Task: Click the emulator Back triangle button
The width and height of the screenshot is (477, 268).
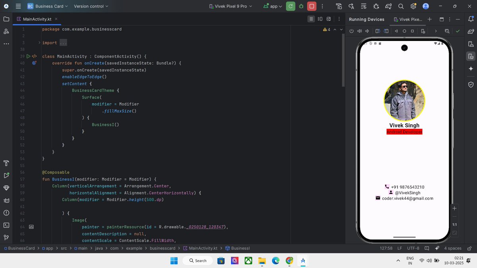Action: pos(396,31)
